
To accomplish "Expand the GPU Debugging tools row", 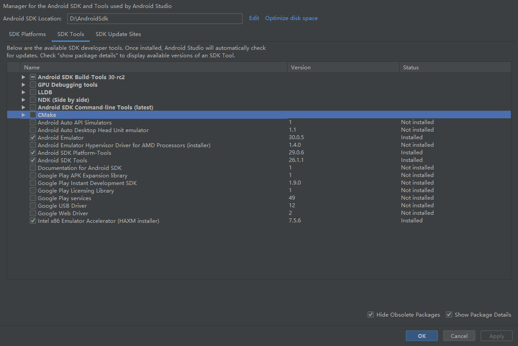I will click(x=24, y=85).
